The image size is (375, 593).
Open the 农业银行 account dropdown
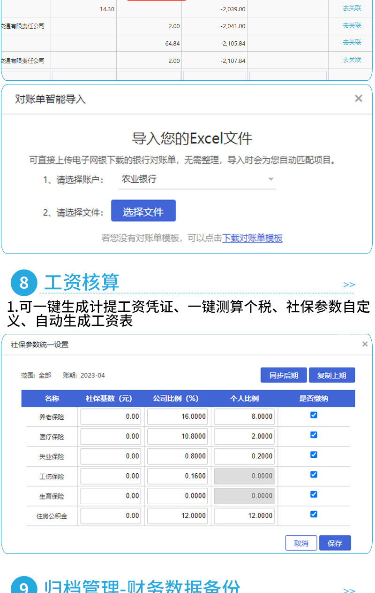[197, 179]
